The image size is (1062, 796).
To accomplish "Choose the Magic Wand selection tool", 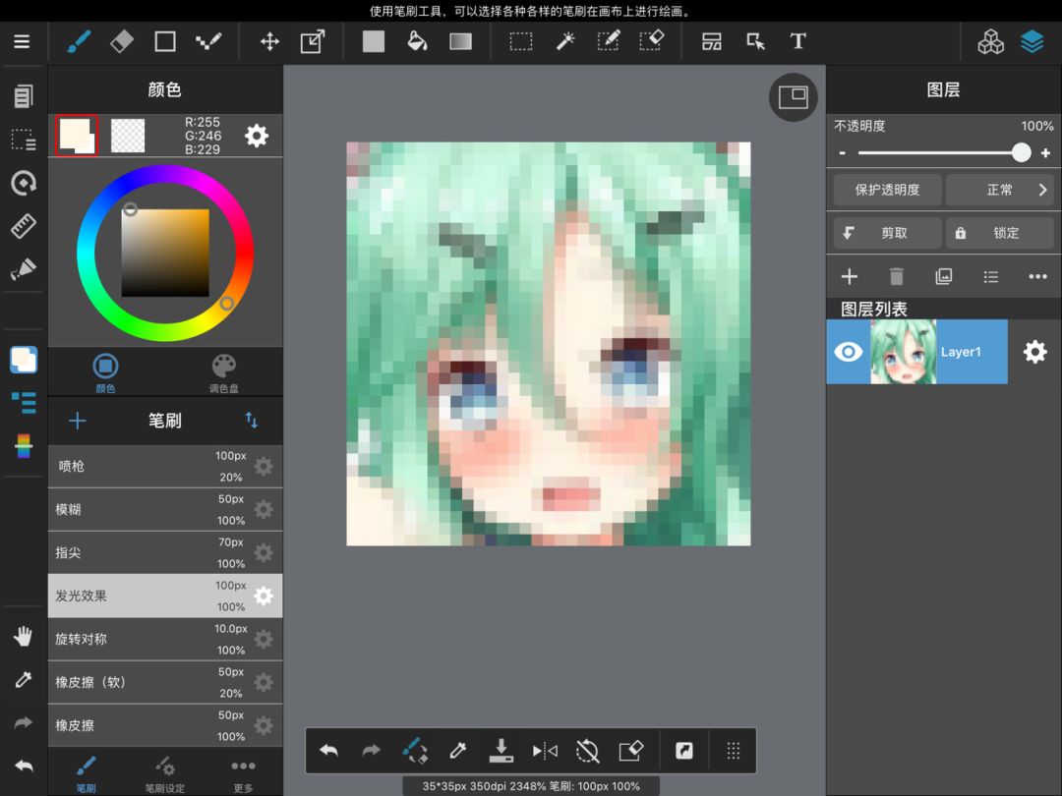I will [564, 41].
